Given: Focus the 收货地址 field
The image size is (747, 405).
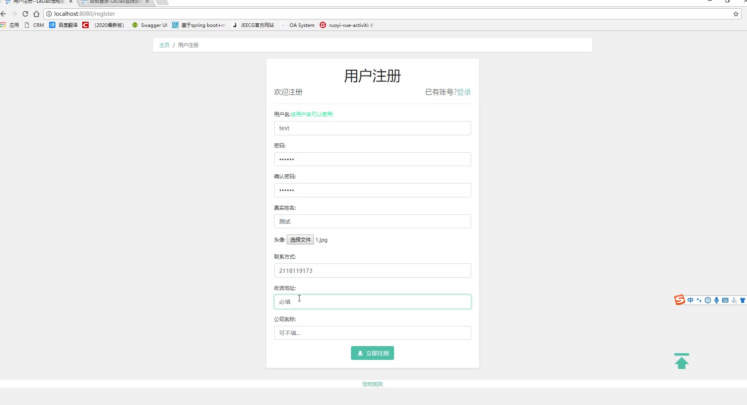Looking at the screenshot, I should tap(373, 302).
